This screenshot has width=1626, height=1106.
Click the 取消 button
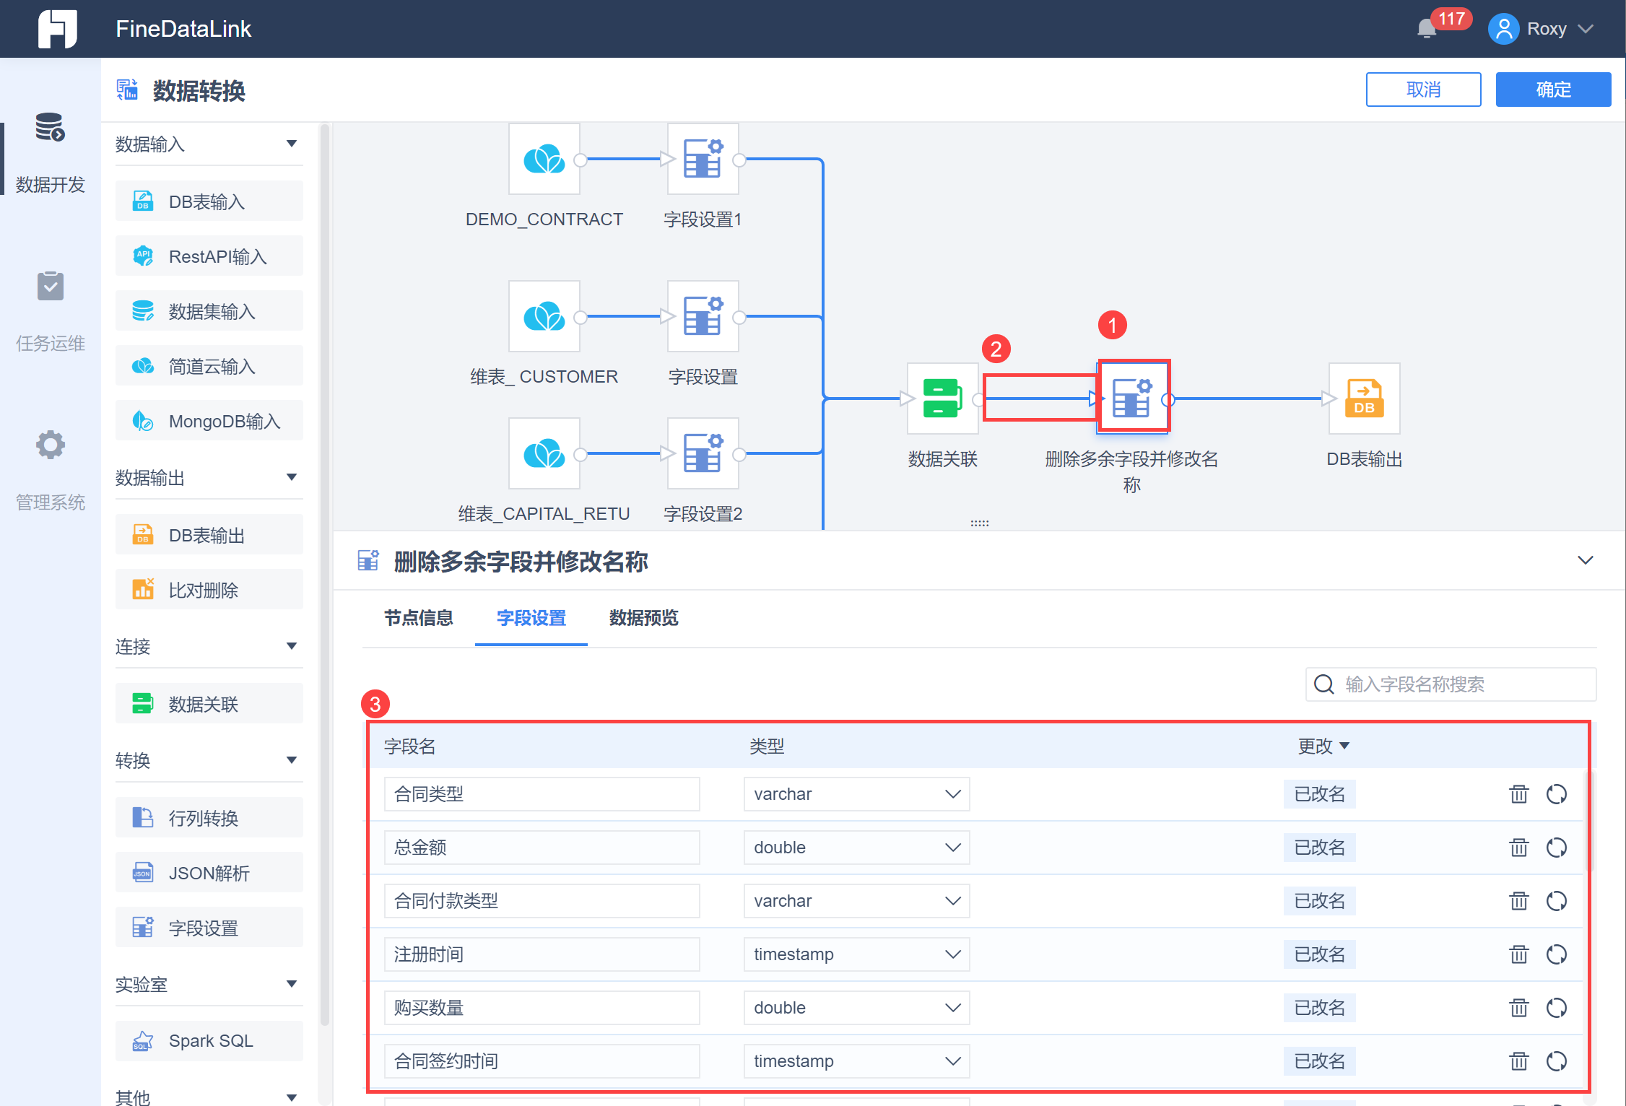[1422, 90]
